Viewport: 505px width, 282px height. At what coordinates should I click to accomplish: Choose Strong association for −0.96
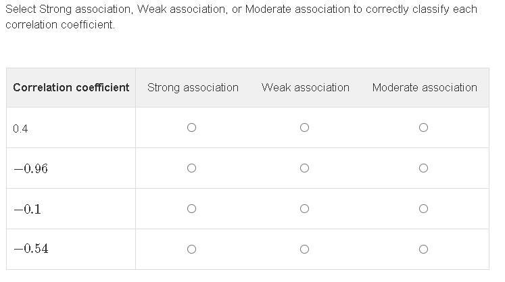(191, 168)
